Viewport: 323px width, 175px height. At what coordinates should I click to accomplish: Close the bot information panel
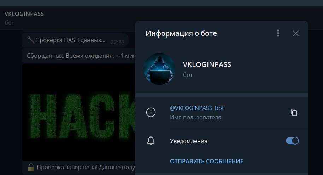coord(295,33)
